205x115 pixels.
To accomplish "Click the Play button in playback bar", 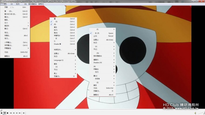I will [x=2, y=113].
